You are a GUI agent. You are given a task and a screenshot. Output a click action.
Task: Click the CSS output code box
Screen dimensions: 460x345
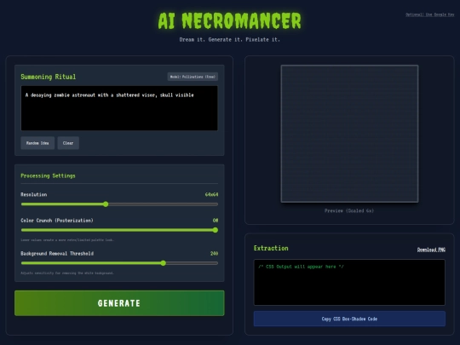pos(349,282)
